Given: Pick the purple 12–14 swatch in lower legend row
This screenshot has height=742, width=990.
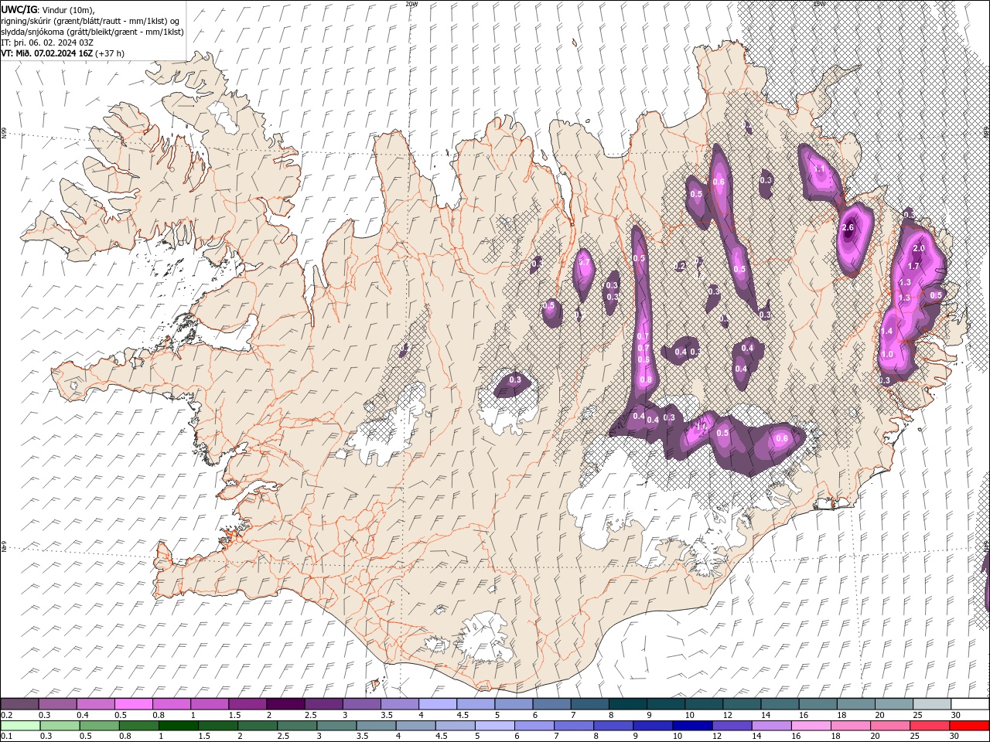Looking at the screenshot, I should click(732, 725).
